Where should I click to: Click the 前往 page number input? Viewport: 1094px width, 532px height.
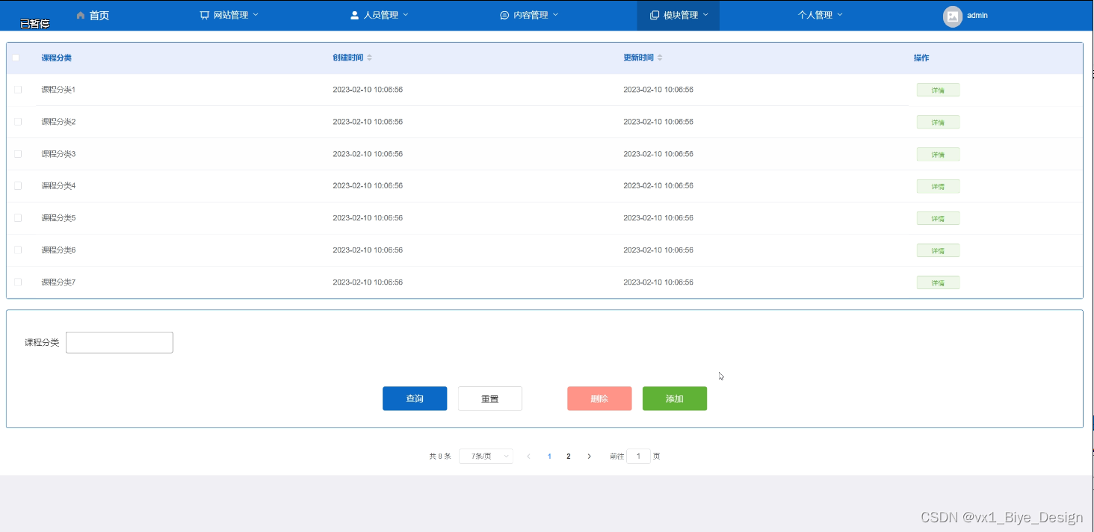[638, 456]
